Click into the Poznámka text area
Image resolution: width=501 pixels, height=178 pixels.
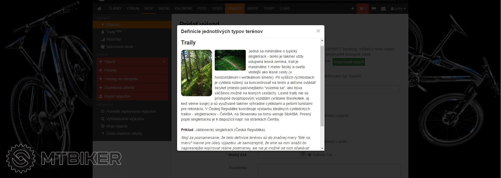click(x=329, y=170)
